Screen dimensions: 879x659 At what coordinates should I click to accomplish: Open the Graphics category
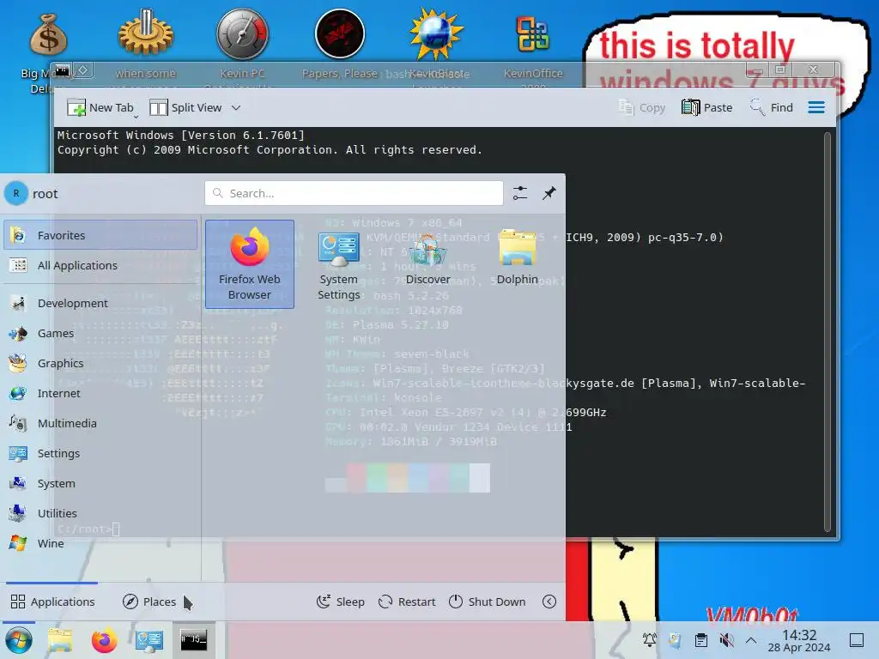pos(100,363)
